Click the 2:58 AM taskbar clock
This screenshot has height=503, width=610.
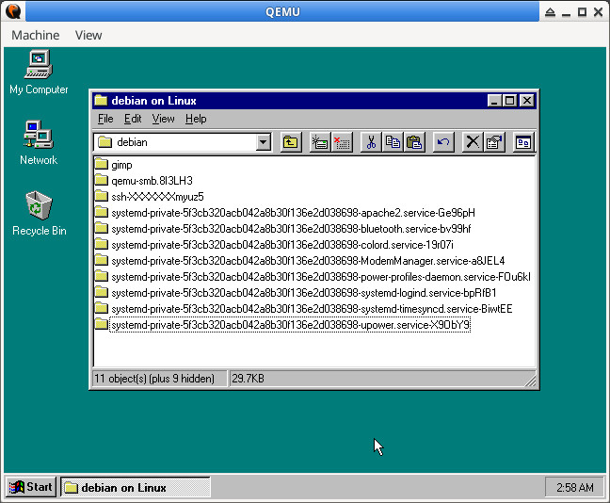point(575,487)
